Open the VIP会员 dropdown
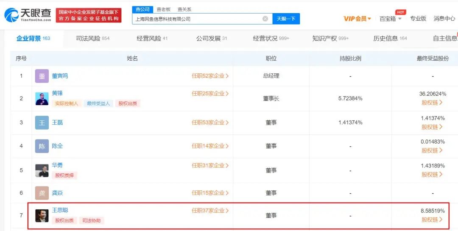458x231 pixels. (x=357, y=19)
